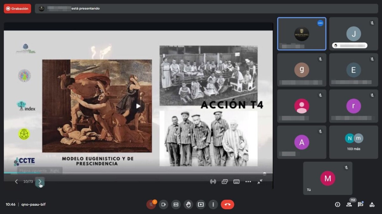Click the 'está presentando' banner text

(x=85, y=9)
